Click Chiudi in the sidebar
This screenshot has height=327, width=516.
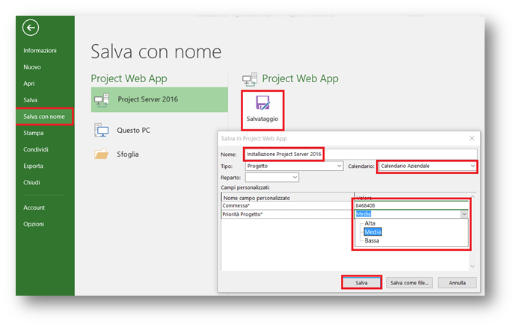[31, 182]
